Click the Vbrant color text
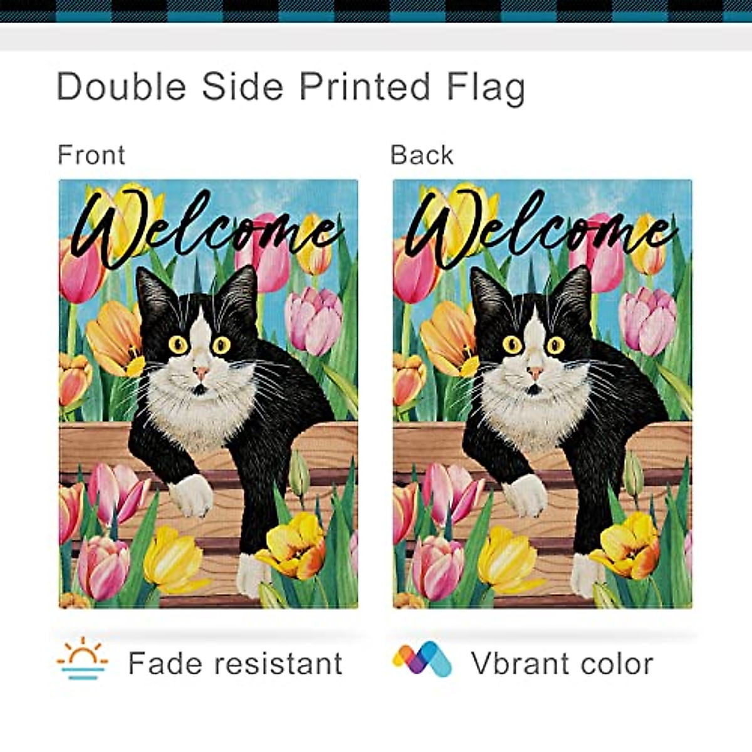The height and width of the screenshot is (752, 752). [561, 663]
